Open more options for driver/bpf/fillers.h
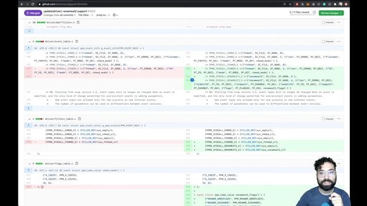 click(x=339, y=22)
